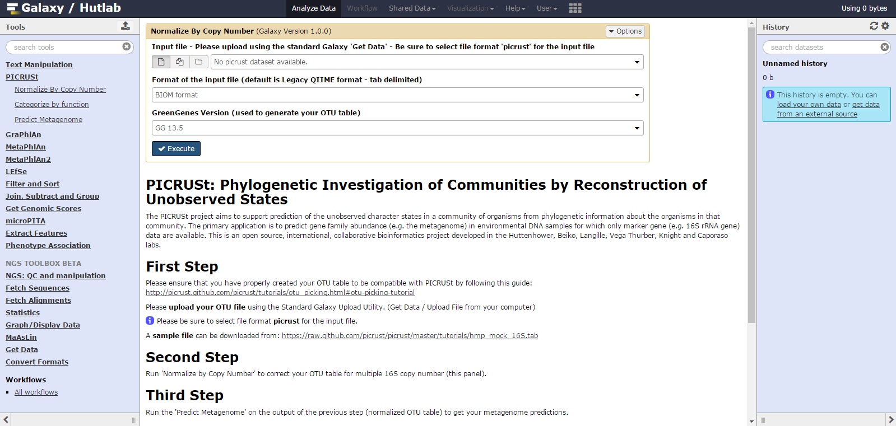Open history options gear menu
Screen dimensions: 896x426
[885, 26]
